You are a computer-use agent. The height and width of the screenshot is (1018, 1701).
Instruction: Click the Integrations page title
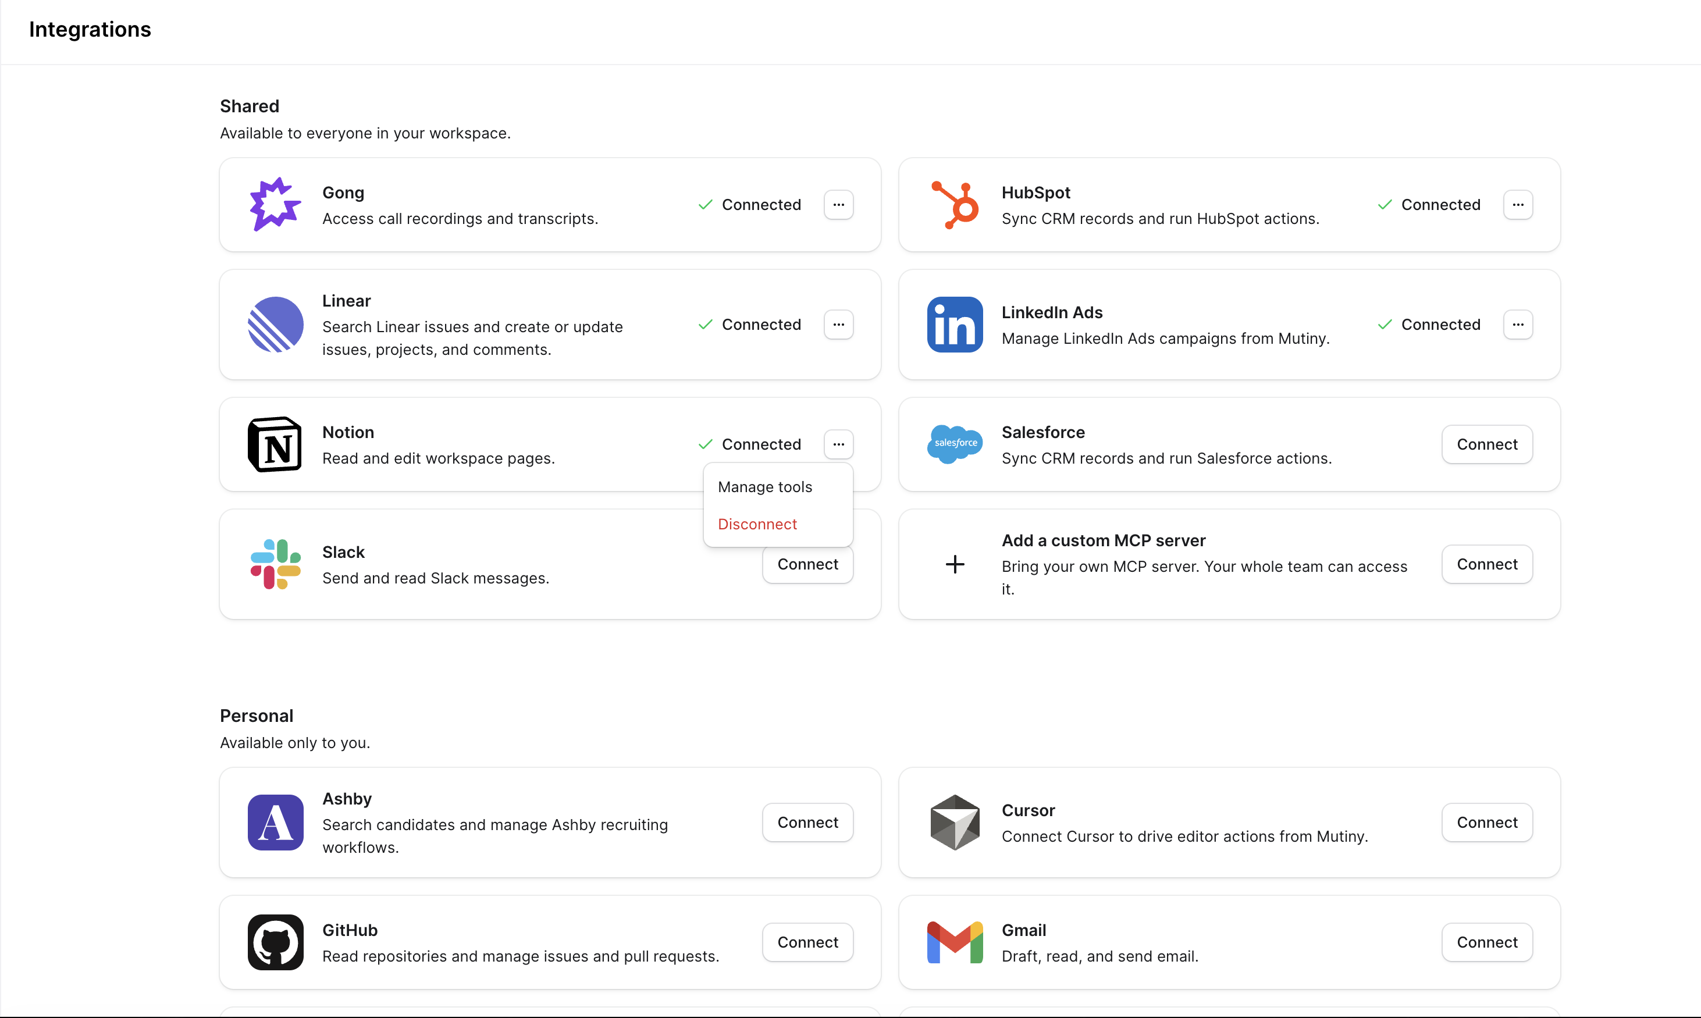90,30
